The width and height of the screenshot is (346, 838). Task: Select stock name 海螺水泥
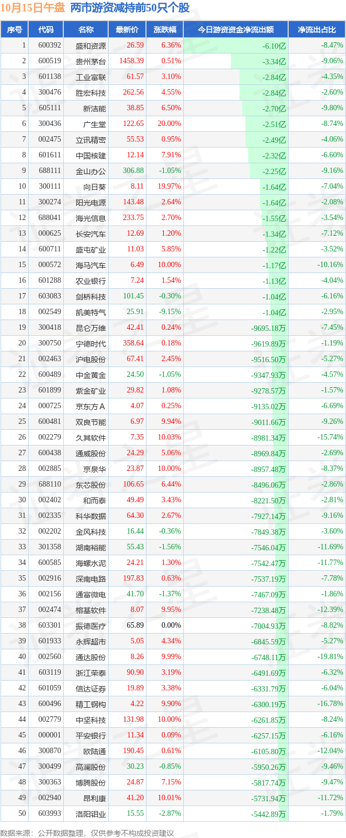(91, 563)
